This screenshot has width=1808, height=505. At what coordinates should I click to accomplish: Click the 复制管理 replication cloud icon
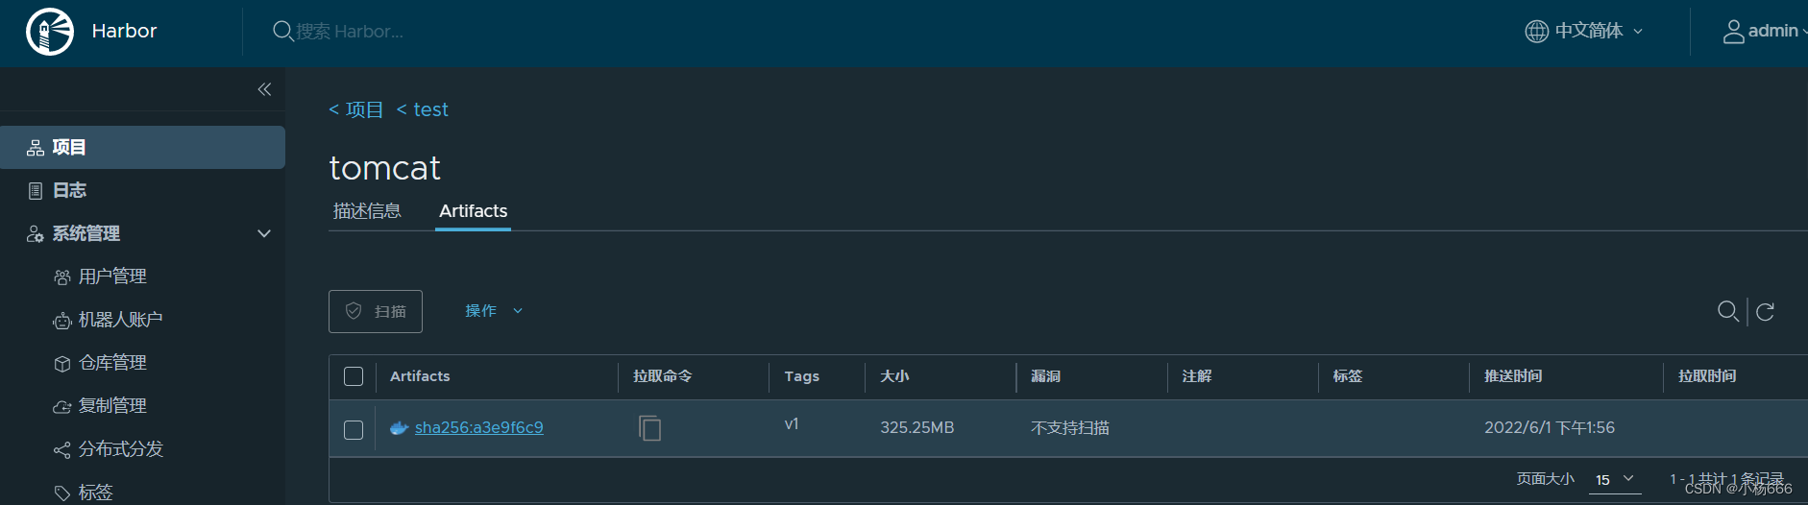pos(62,407)
